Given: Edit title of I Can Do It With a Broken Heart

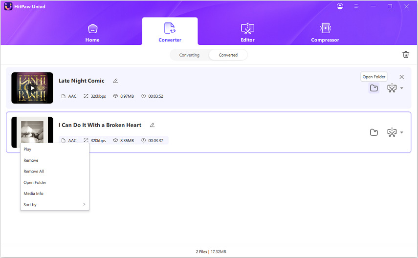Looking at the screenshot, I should [152, 125].
